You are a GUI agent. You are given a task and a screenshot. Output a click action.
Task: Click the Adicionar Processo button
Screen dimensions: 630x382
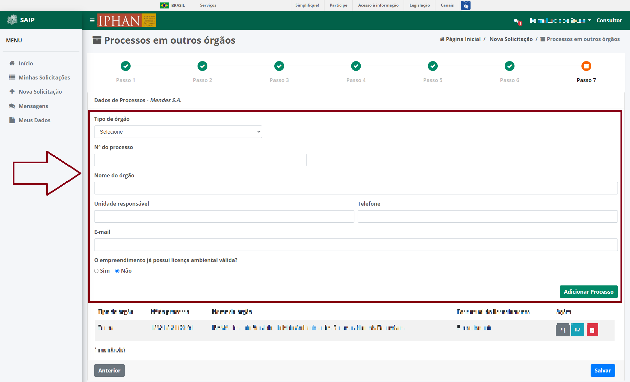point(589,292)
